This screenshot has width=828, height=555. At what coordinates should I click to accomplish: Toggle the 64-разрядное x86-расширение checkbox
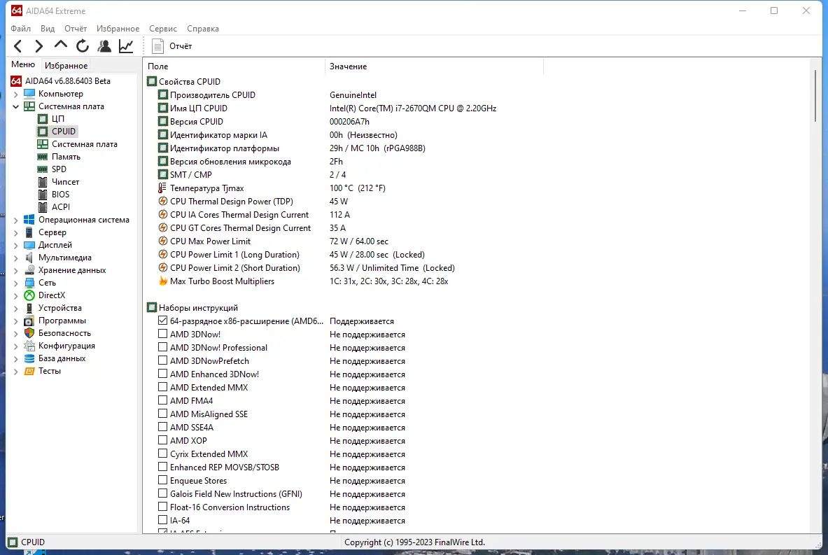click(x=162, y=321)
